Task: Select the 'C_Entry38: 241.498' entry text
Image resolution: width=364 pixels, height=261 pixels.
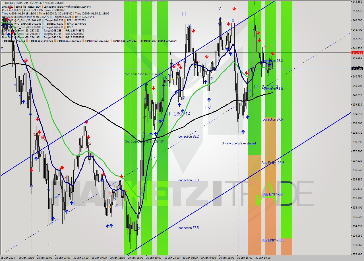Action: pos(30,20)
